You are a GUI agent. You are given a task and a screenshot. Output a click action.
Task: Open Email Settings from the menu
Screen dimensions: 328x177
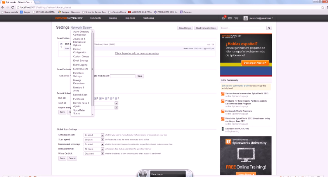80,61
